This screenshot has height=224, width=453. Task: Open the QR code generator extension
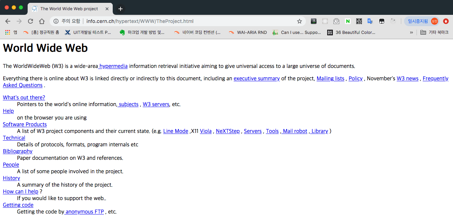[359, 21]
